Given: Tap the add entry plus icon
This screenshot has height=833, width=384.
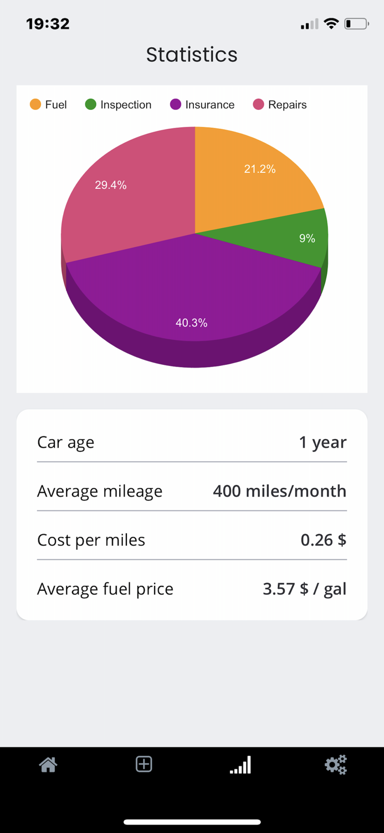Looking at the screenshot, I should pos(144,764).
